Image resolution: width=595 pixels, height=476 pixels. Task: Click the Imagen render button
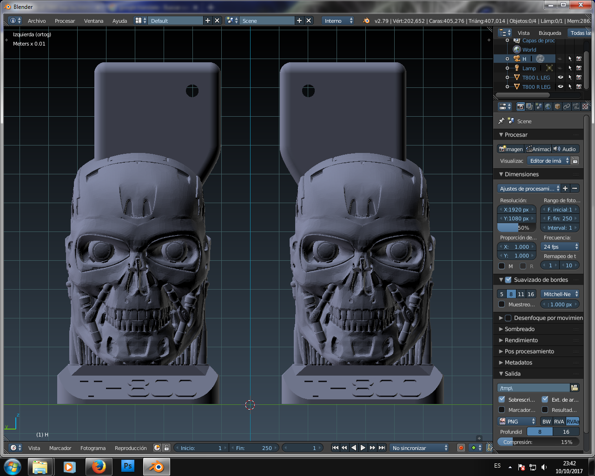[510, 149]
